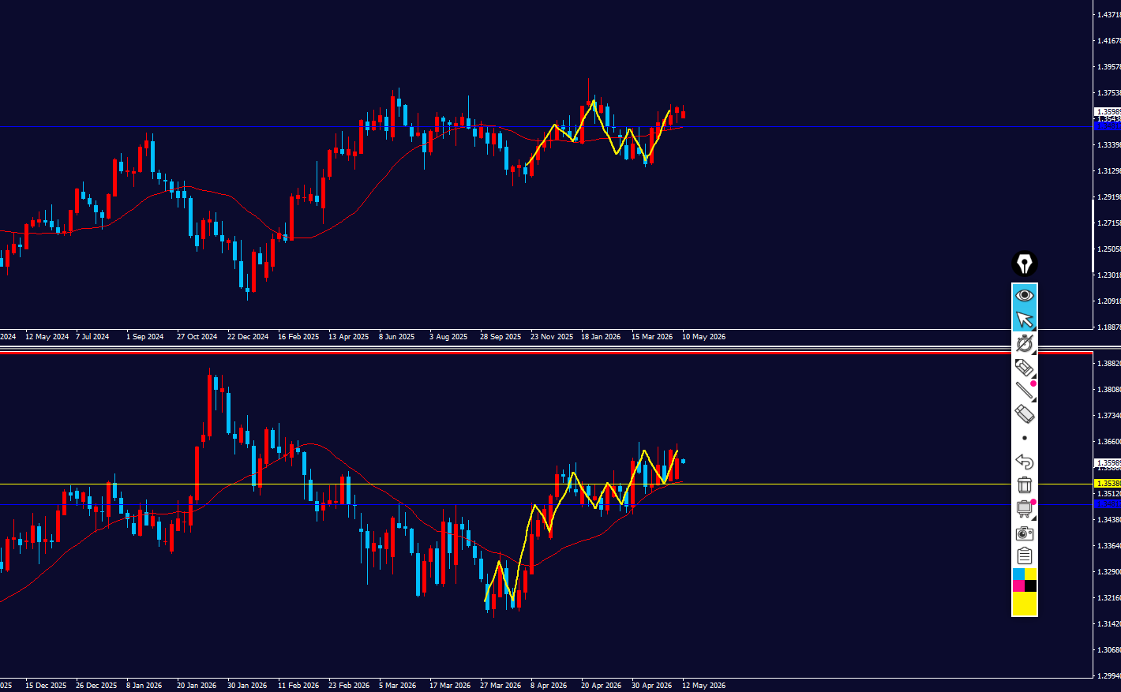Click the Epic Pen nib logo button
This screenshot has width=1121, height=692.
point(1025,264)
